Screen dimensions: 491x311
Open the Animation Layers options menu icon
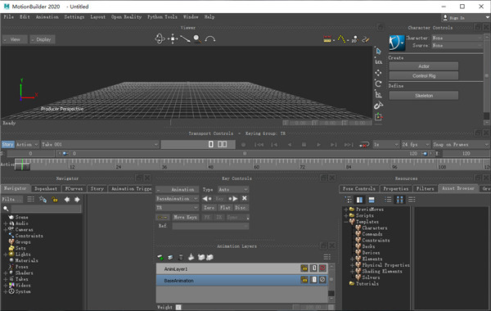327,257
